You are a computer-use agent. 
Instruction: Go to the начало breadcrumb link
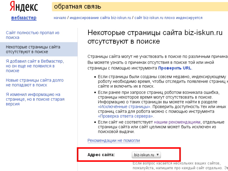tap(60, 18)
